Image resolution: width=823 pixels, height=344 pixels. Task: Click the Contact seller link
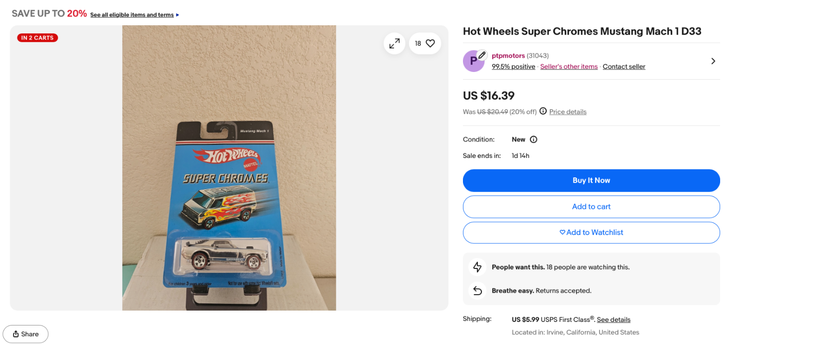(623, 67)
